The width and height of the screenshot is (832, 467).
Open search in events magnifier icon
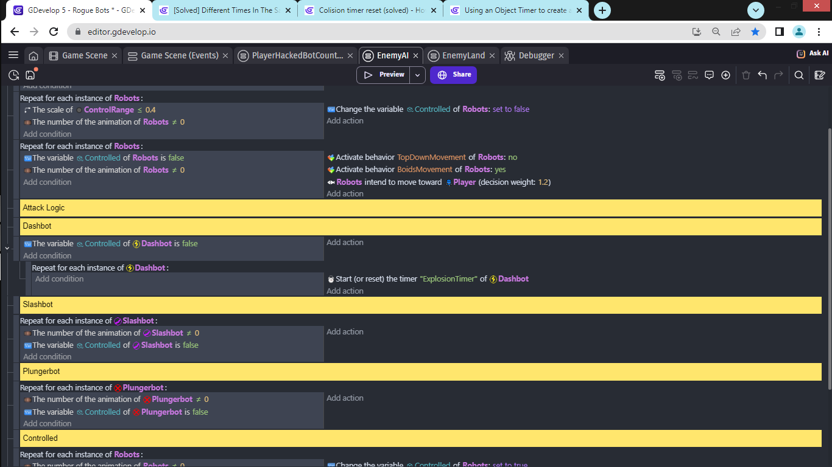point(799,75)
